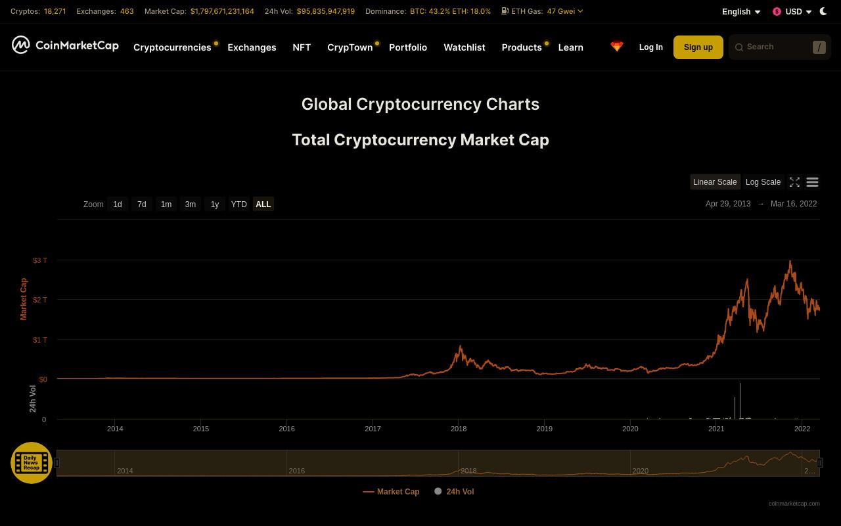Click the Market Cap value link
This screenshot has width=841, height=526.
[x=222, y=11]
